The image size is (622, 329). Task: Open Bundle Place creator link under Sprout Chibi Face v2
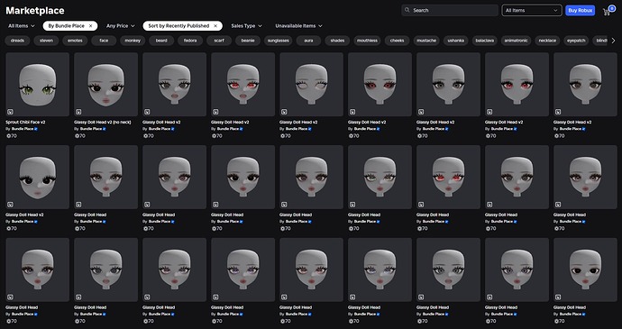[23, 129]
